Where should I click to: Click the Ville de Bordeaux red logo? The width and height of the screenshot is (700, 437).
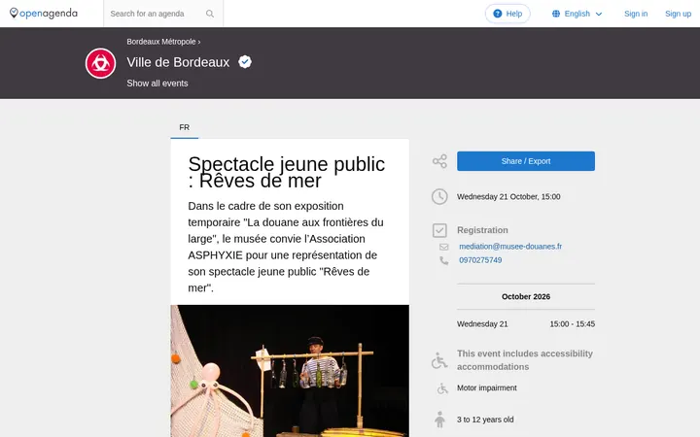point(100,63)
